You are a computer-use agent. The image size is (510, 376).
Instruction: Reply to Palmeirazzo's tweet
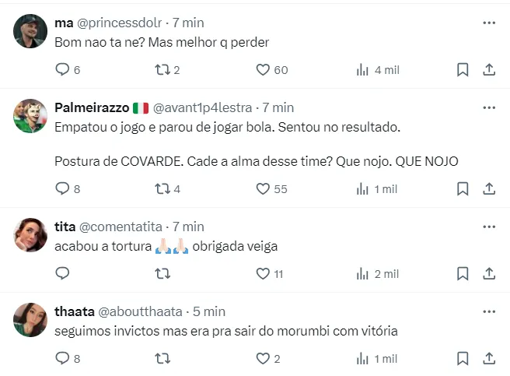coord(63,188)
